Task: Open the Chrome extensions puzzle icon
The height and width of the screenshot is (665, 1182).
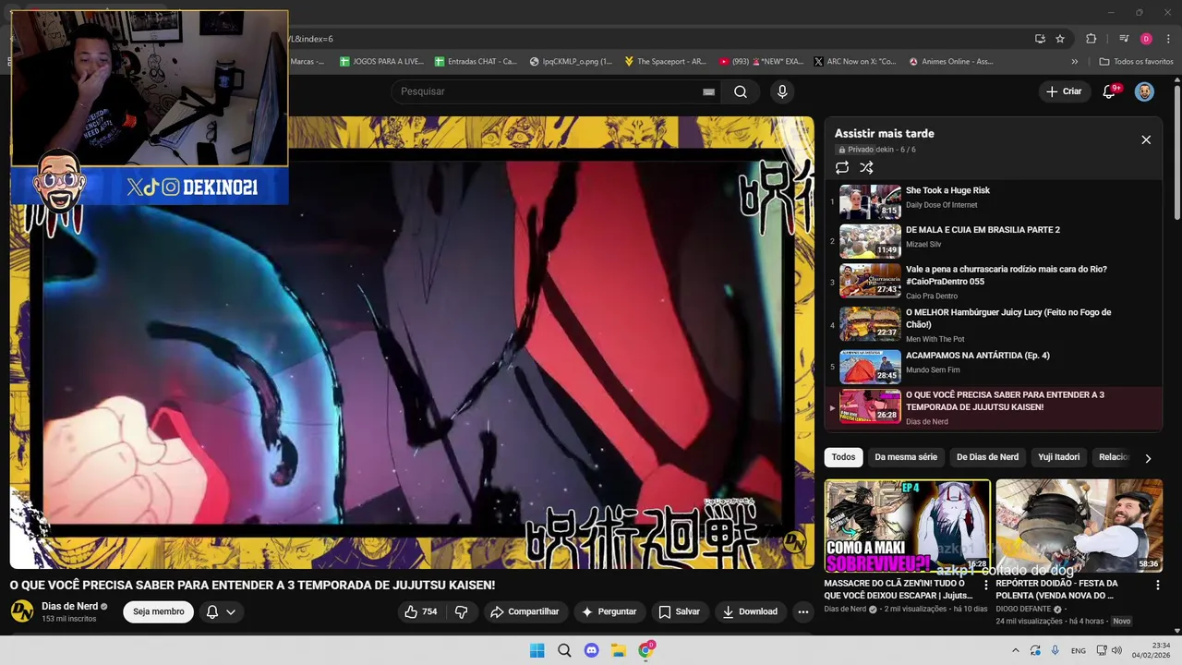Action: pos(1092,39)
